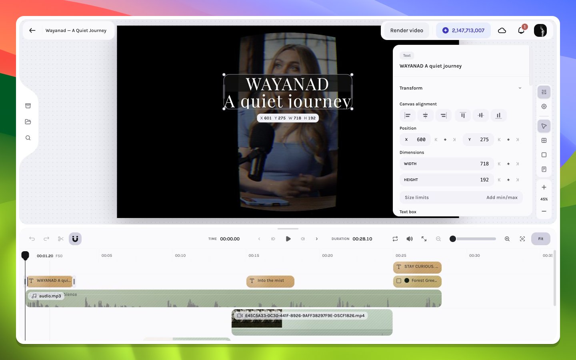Viewport: 576px width, 360px height.
Task: Redo the last timeline action
Action: (x=46, y=239)
